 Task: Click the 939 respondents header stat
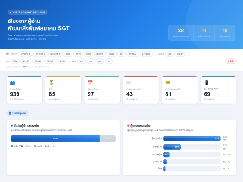coord(181,33)
